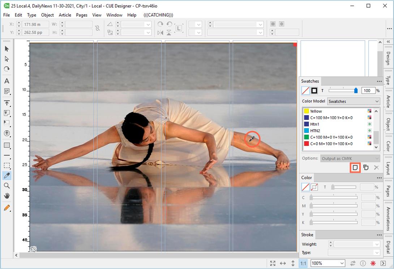Click the red asterisk status bar icon
The width and height of the screenshot is (394, 269).
coord(373,263)
